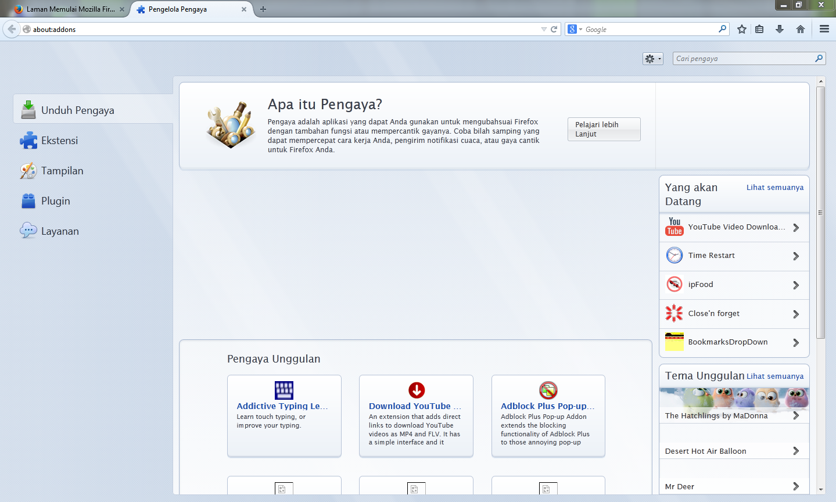
Task: Open the Firefox hamburger menu
Action: click(824, 29)
